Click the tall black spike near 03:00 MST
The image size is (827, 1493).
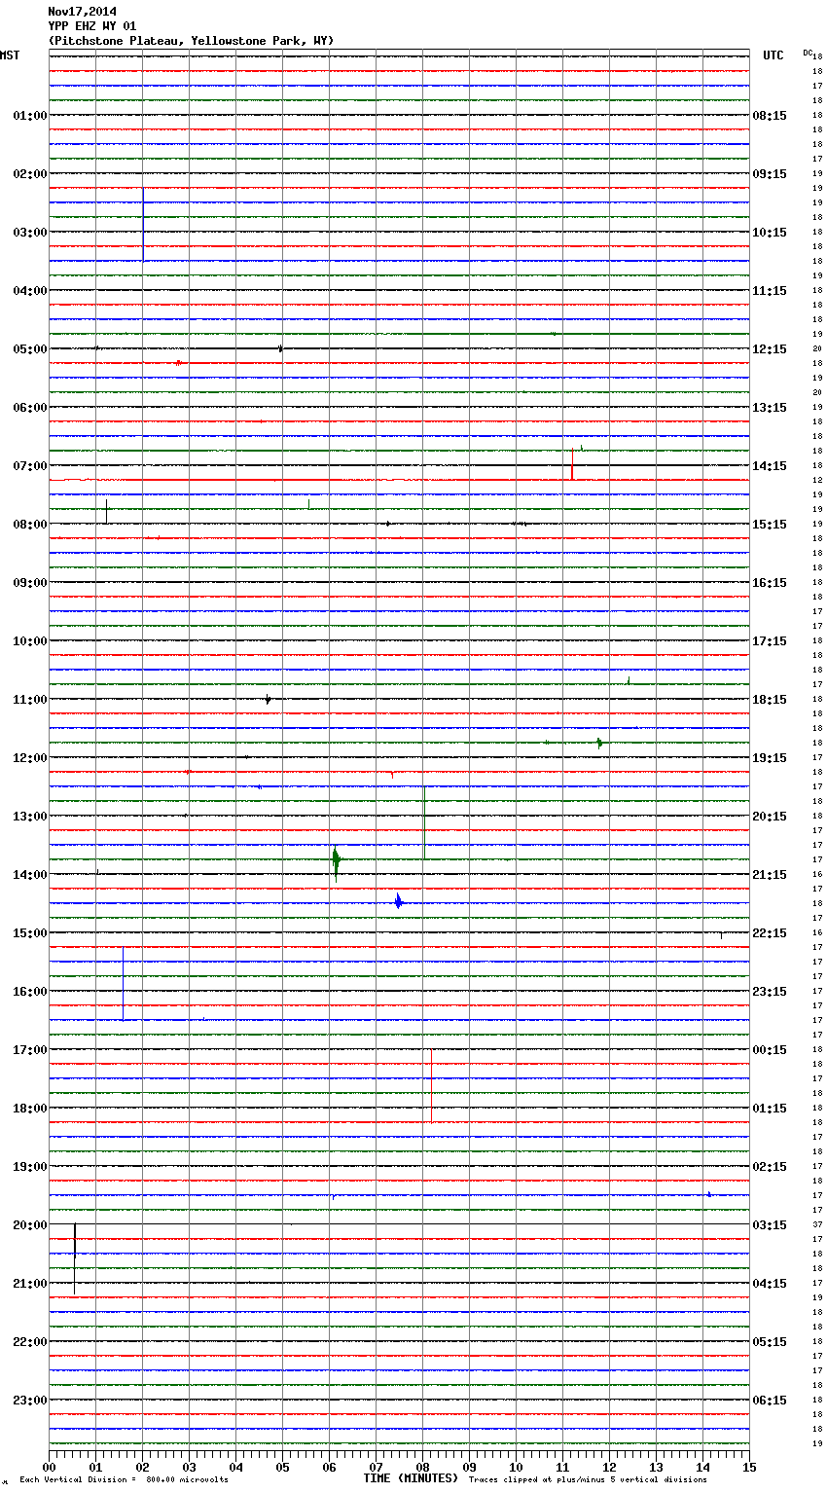click(x=143, y=225)
